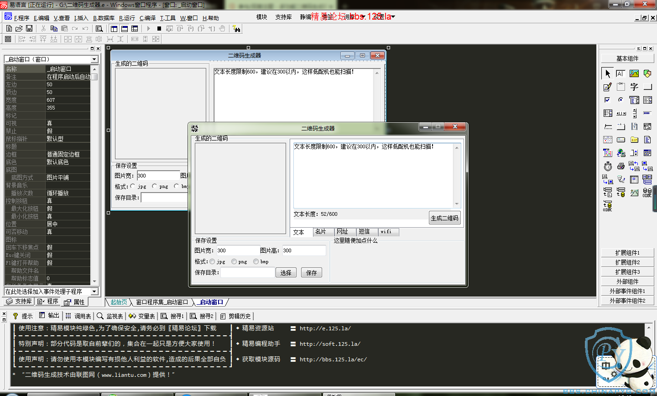Click property list scroll-down arrow
This screenshot has height=396, width=657.
coord(94,281)
